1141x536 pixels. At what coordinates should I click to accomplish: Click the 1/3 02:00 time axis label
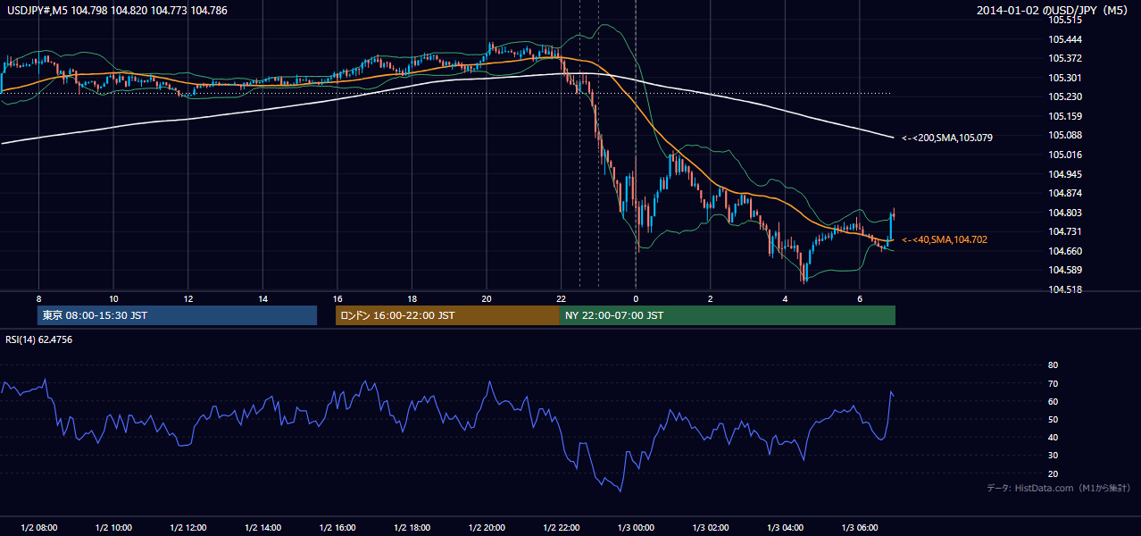(x=711, y=528)
